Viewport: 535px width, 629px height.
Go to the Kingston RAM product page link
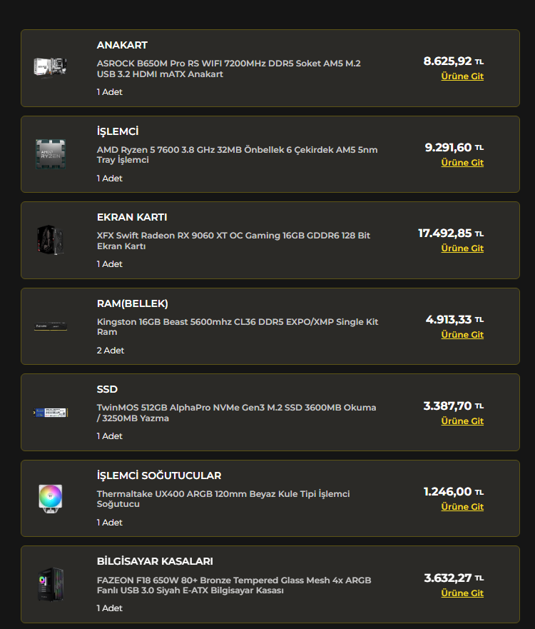(x=462, y=335)
